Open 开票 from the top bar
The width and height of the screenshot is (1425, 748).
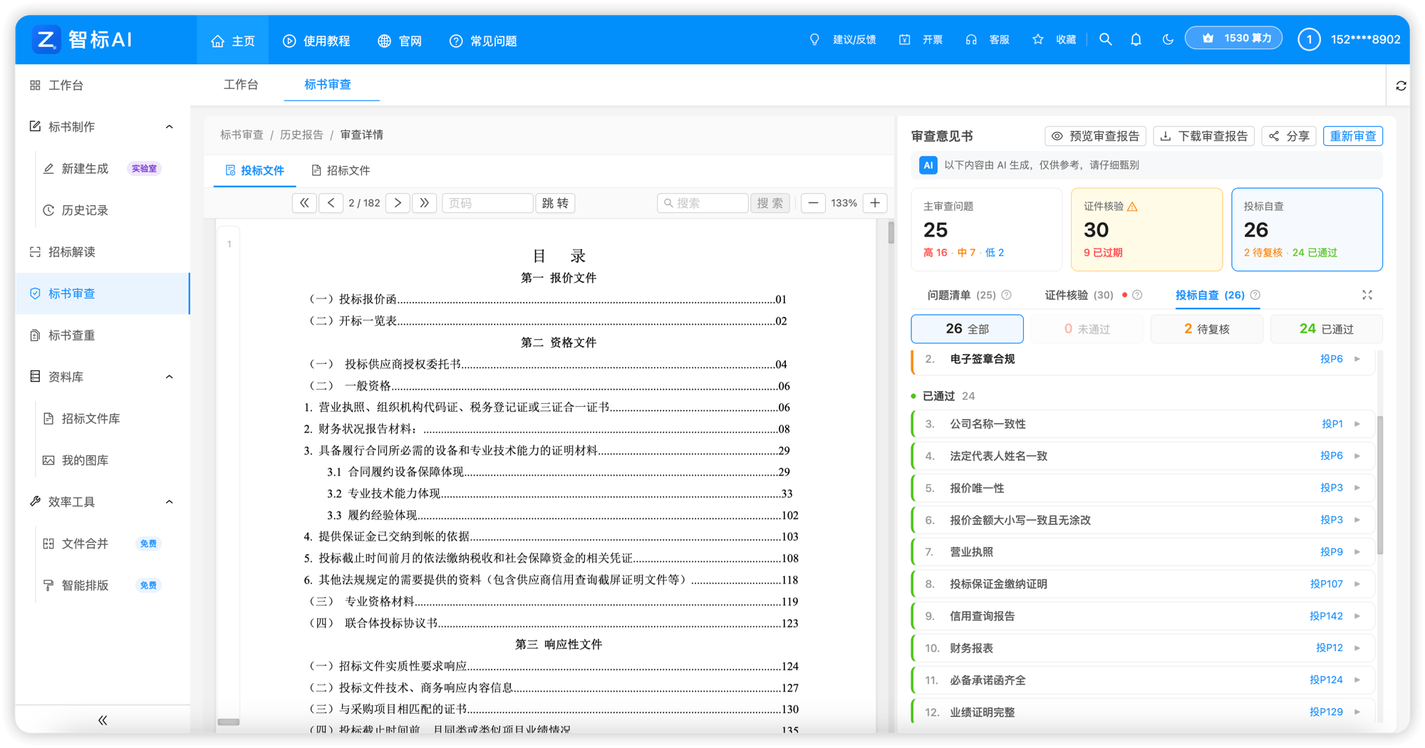click(921, 40)
